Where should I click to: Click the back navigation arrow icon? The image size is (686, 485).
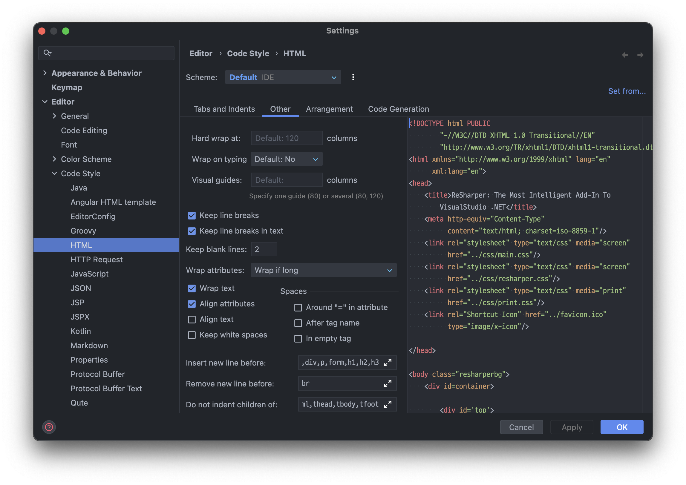pos(625,55)
